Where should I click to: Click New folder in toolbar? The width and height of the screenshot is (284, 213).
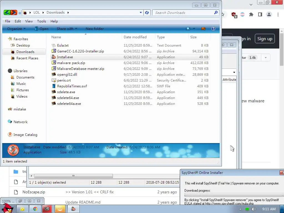[95, 29]
